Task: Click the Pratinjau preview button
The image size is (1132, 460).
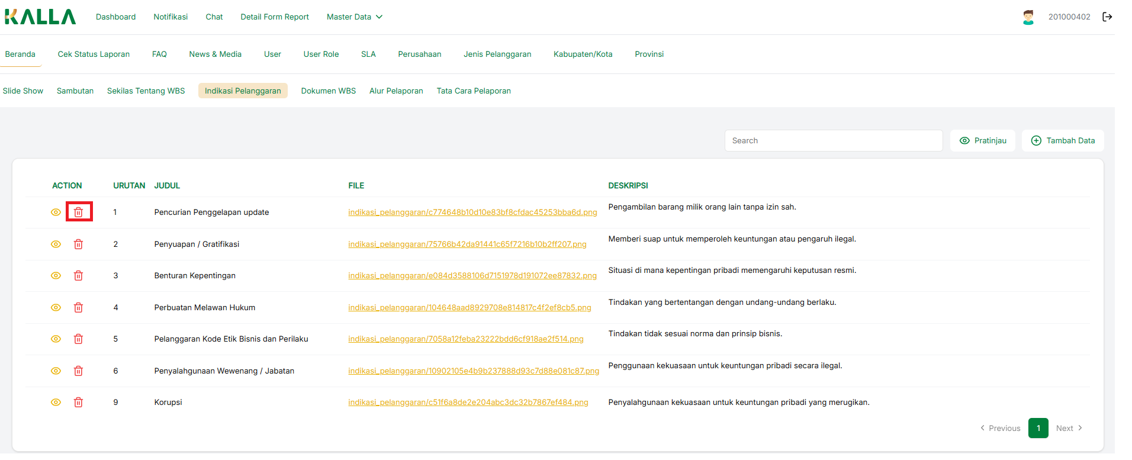Action: [983, 140]
